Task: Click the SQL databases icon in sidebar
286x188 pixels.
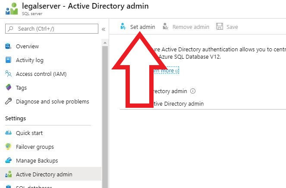Action: [x=8, y=187]
